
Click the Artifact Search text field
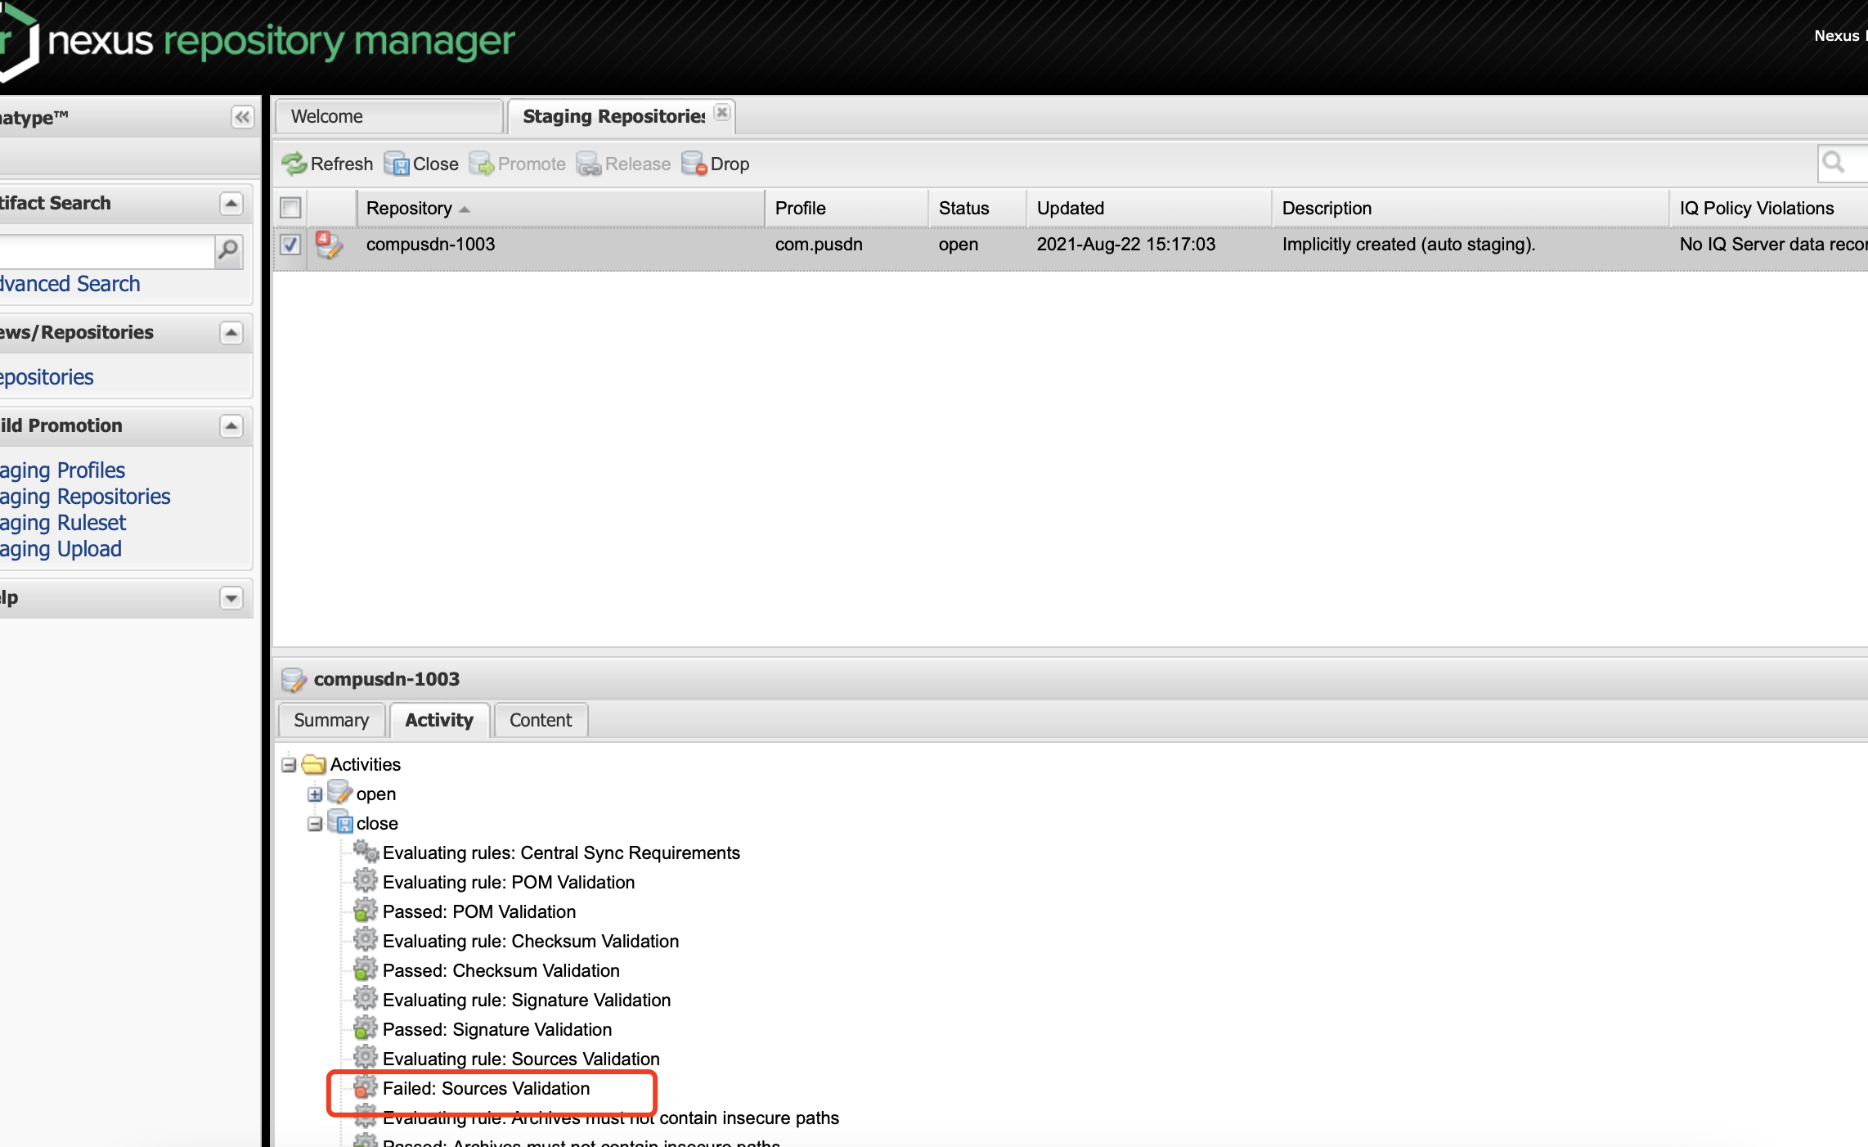click(106, 250)
